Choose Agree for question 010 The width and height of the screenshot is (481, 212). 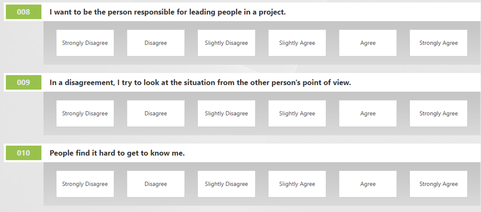(368, 184)
